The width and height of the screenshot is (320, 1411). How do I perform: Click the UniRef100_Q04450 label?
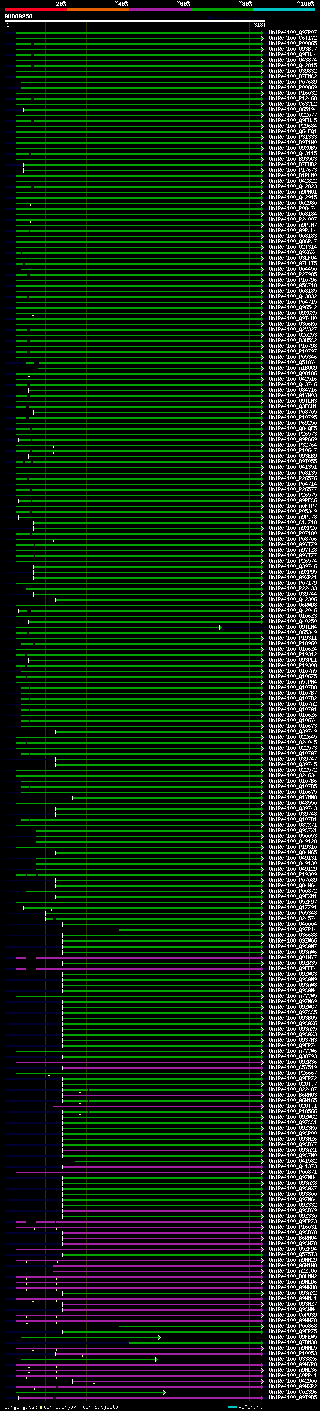pyautogui.click(x=292, y=269)
